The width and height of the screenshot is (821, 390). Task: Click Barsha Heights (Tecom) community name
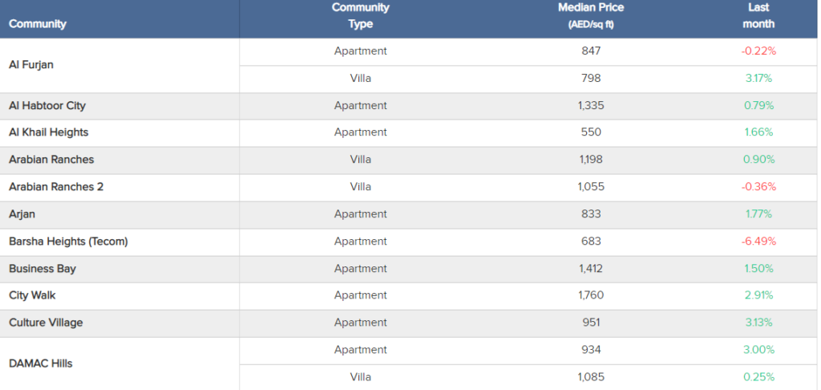click(x=68, y=242)
